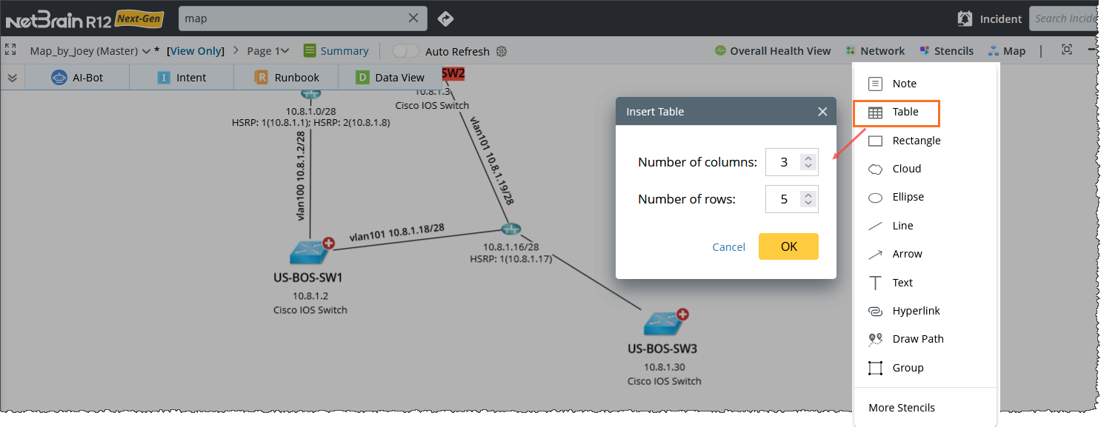Image resolution: width=1101 pixels, height=427 pixels.
Task: Expand the Map_by_Joey (Master) dropdown
Action: pyautogui.click(x=146, y=51)
